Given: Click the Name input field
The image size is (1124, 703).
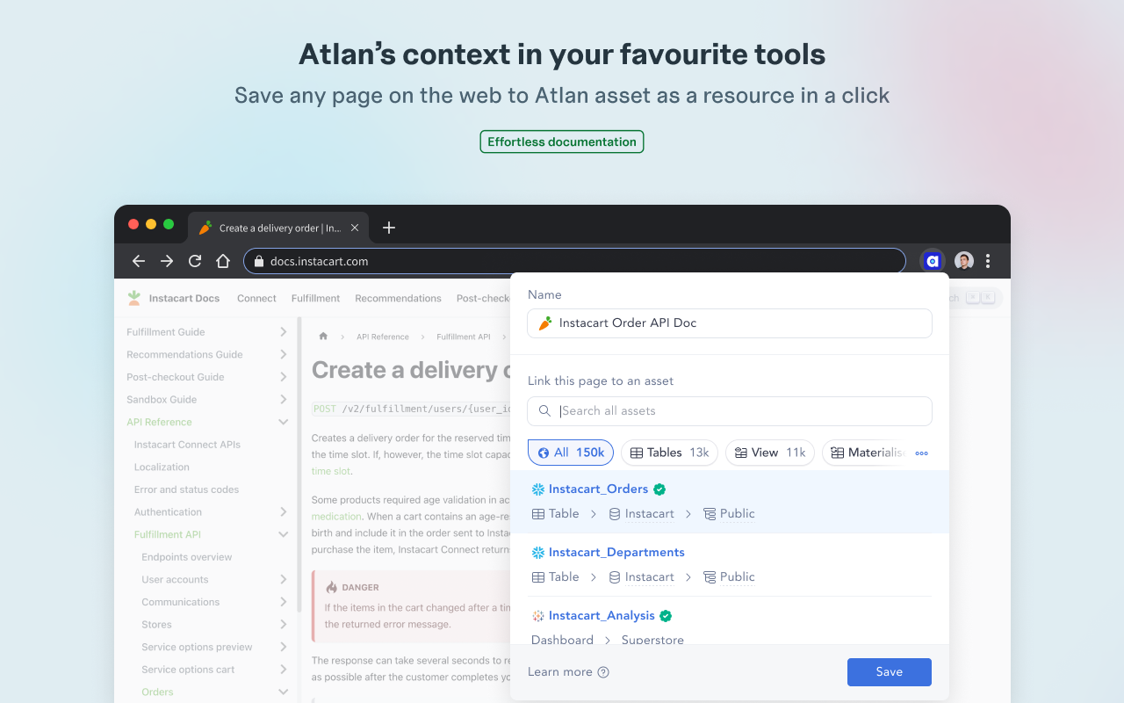Looking at the screenshot, I should 730,323.
